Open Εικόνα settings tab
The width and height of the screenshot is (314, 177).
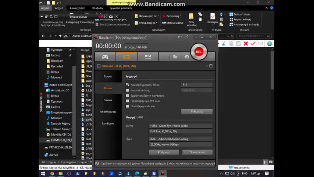[108, 100]
